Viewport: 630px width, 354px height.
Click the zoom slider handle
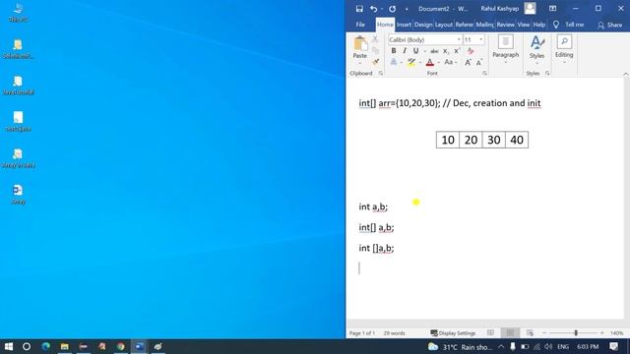click(x=576, y=333)
